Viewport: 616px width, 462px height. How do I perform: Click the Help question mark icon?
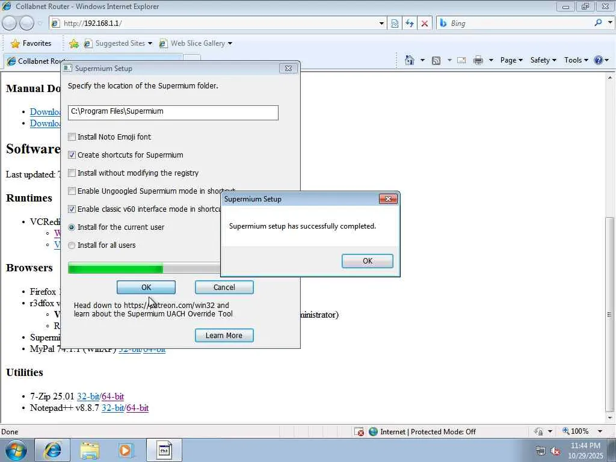click(599, 60)
